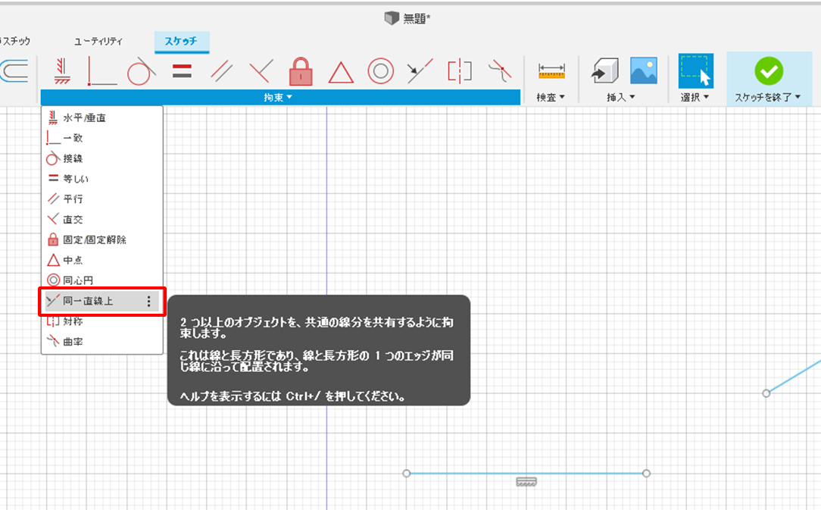
Task: Expand the 拘束 constraints dropdown
Action: tap(279, 98)
